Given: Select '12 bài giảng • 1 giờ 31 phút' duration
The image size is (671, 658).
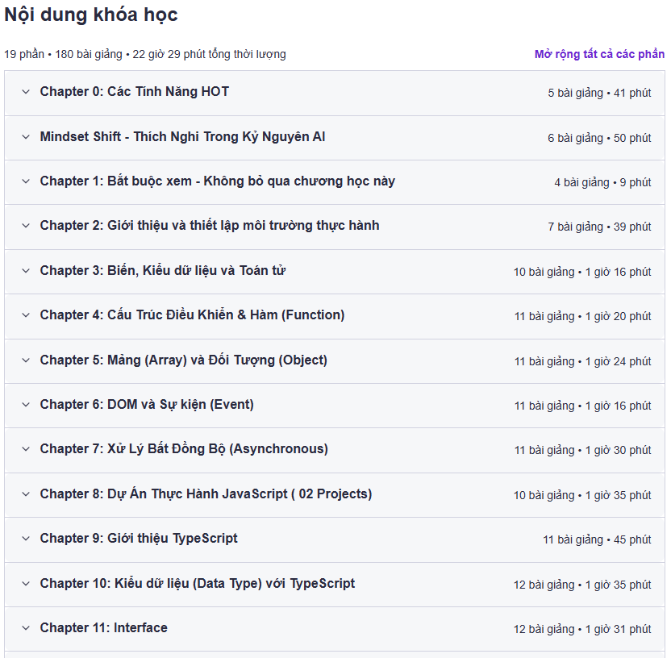Looking at the screenshot, I should tap(582, 629).
